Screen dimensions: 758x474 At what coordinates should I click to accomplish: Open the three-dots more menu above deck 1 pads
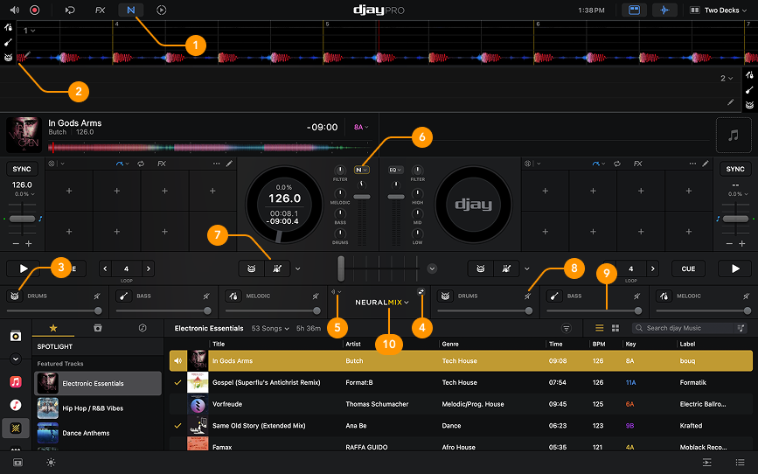pyautogui.click(x=216, y=164)
